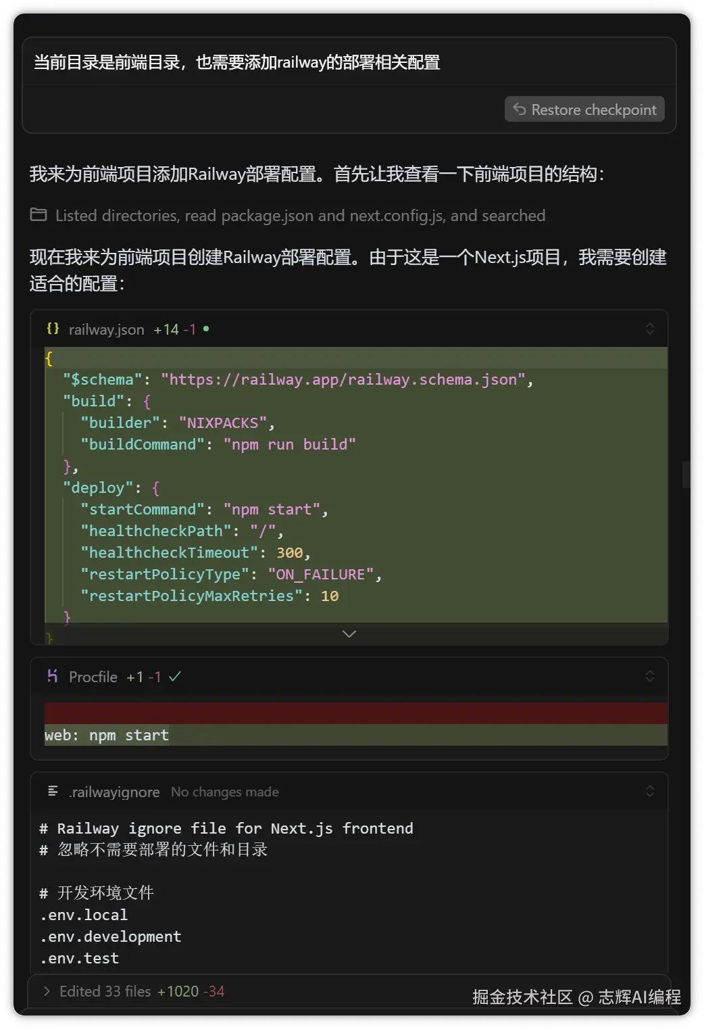This screenshot has height=1029, width=704.
Task: Click the green unsaved dot on railway.json
Action: 206,329
